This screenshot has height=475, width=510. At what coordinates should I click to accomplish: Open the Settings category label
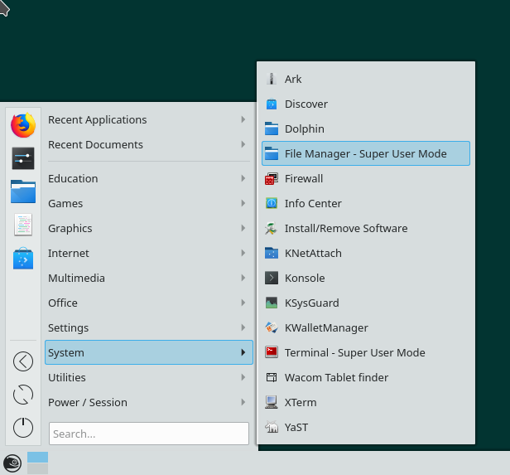68,327
